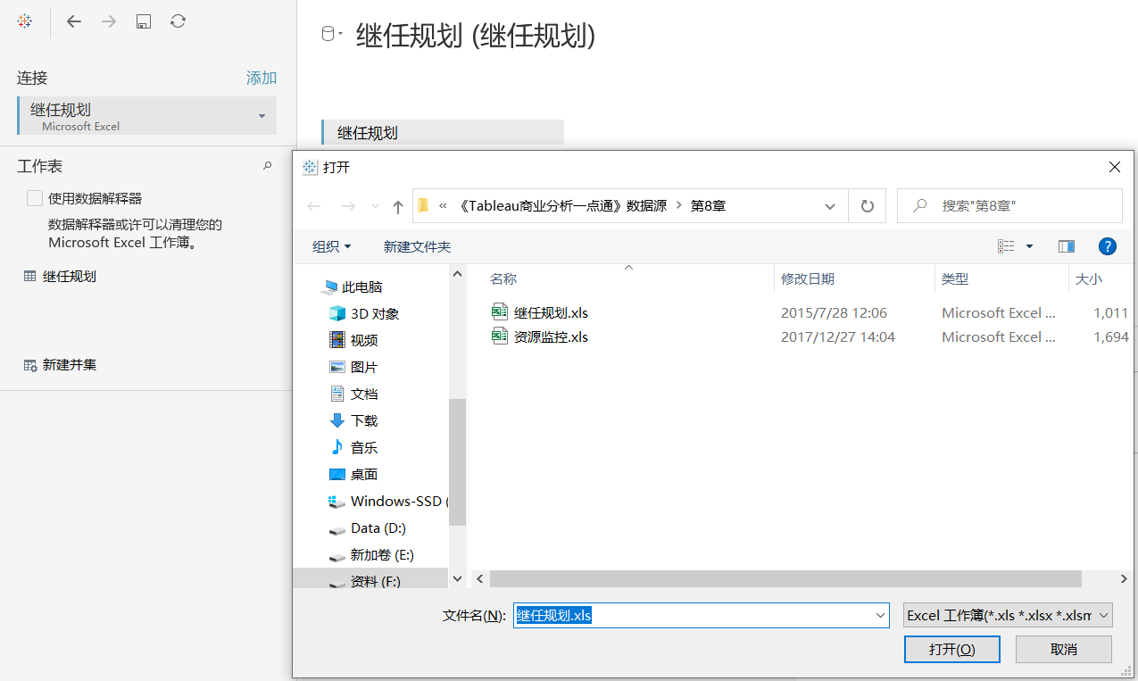Go back with Tableau's left arrow

74,21
